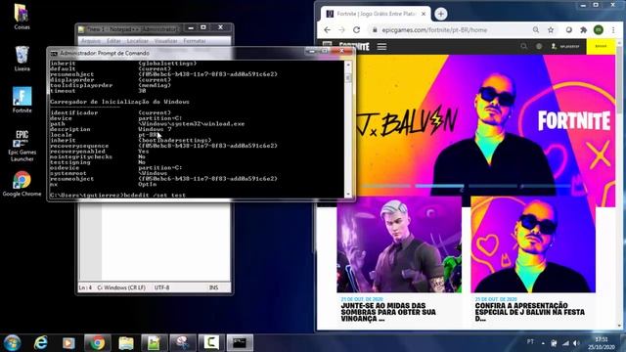Screen dimensions: 626x352
Task: Click the Command Prompt title bar icon
Action: pos(54,53)
